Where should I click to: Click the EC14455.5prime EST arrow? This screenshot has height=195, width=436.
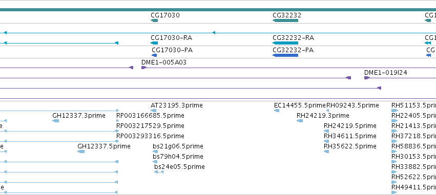pos(277,111)
